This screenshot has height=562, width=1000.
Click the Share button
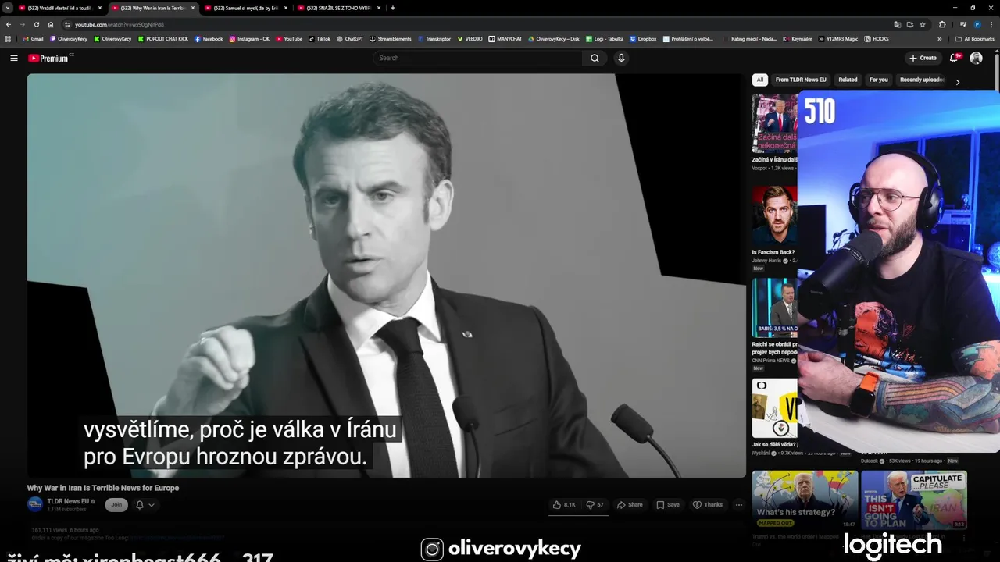[x=630, y=504]
